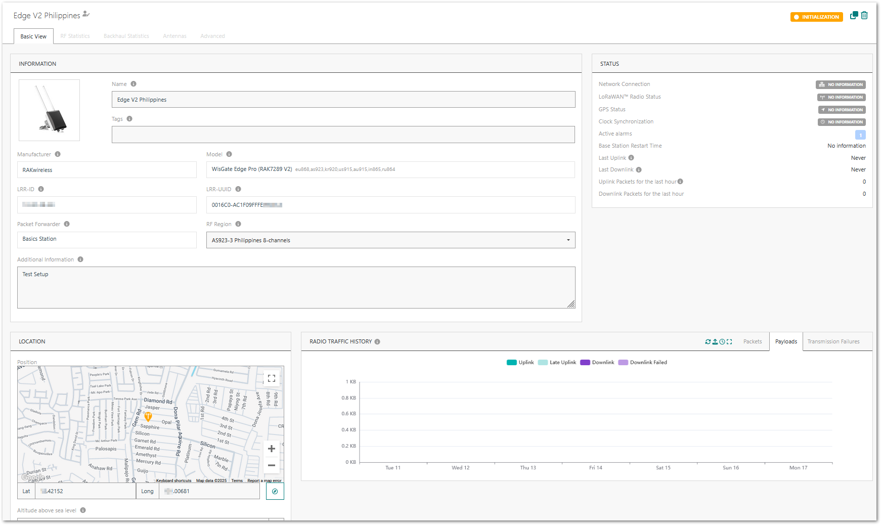Switch to Basic View tab
This screenshot has width=881, height=525.
[x=33, y=36]
